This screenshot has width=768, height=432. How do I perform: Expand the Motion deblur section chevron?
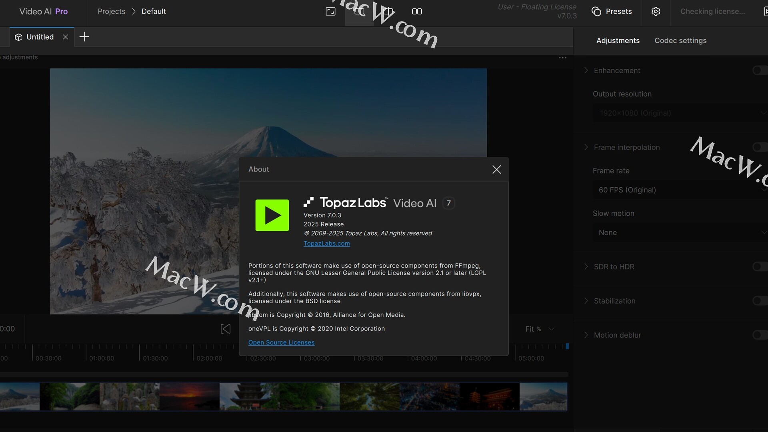click(x=586, y=335)
